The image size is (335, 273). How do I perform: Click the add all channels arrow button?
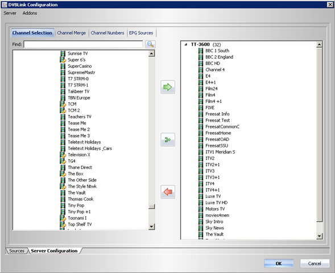(x=168, y=140)
